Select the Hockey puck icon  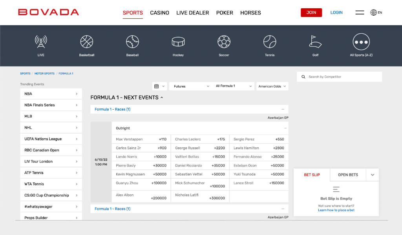pos(178,42)
